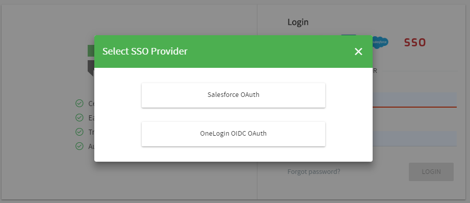Focus the password field above Forgot password
The image size is (470, 203).
coord(414,139)
